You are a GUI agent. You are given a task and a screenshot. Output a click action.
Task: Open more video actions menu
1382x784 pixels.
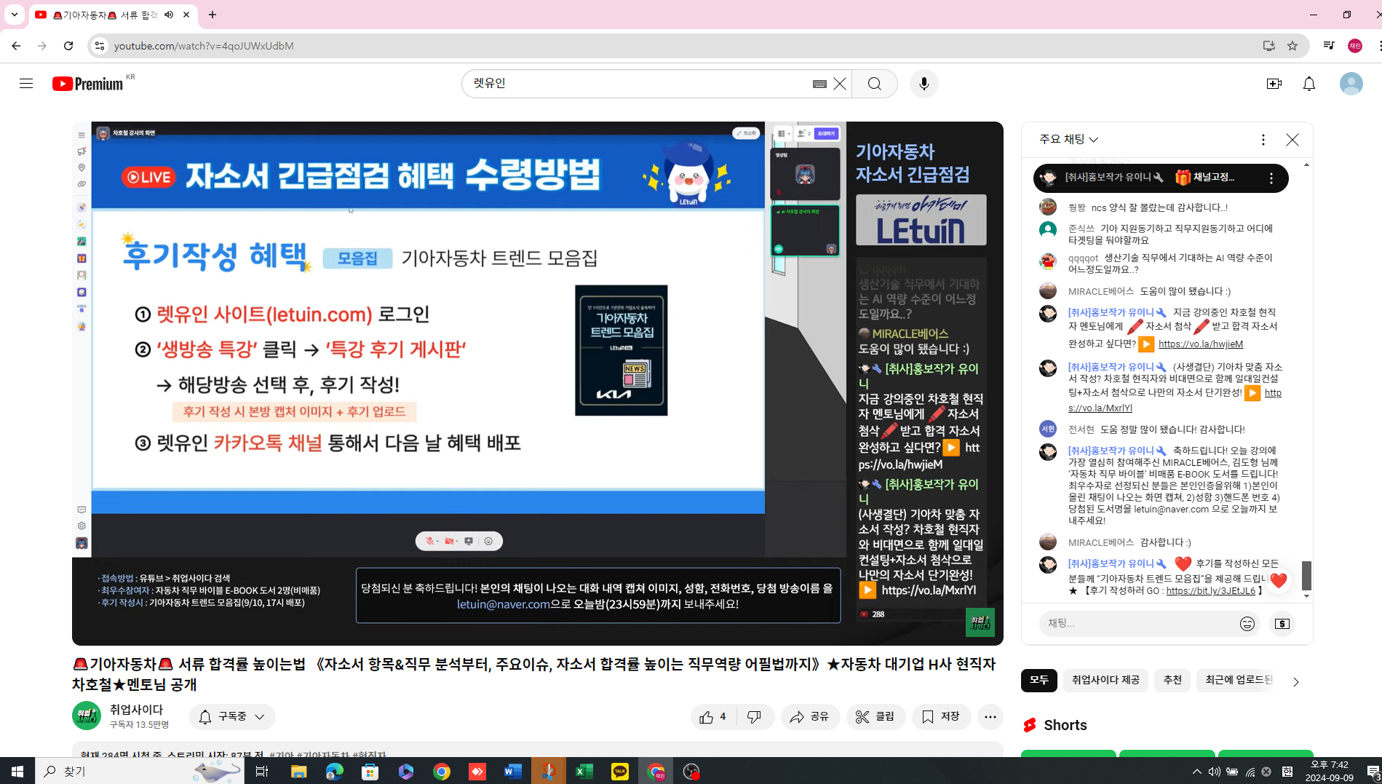[990, 717]
